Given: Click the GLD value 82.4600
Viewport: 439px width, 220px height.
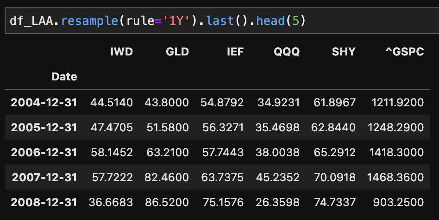Looking at the screenshot, I should click(x=167, y=177).
